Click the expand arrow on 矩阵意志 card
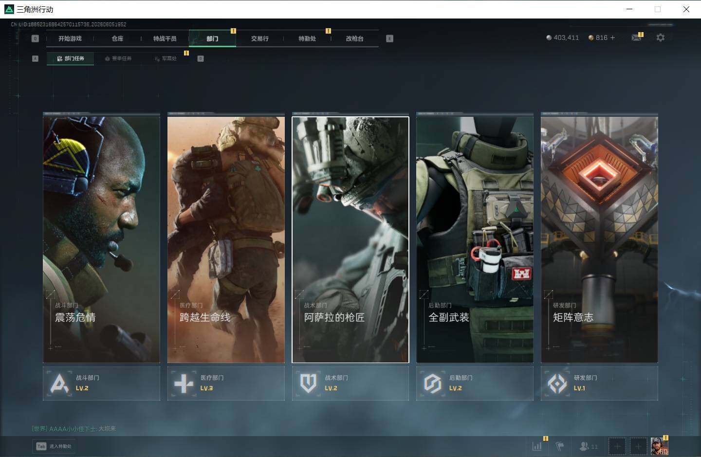Screen dimensions: 701x457 click(x=549, y=294)
